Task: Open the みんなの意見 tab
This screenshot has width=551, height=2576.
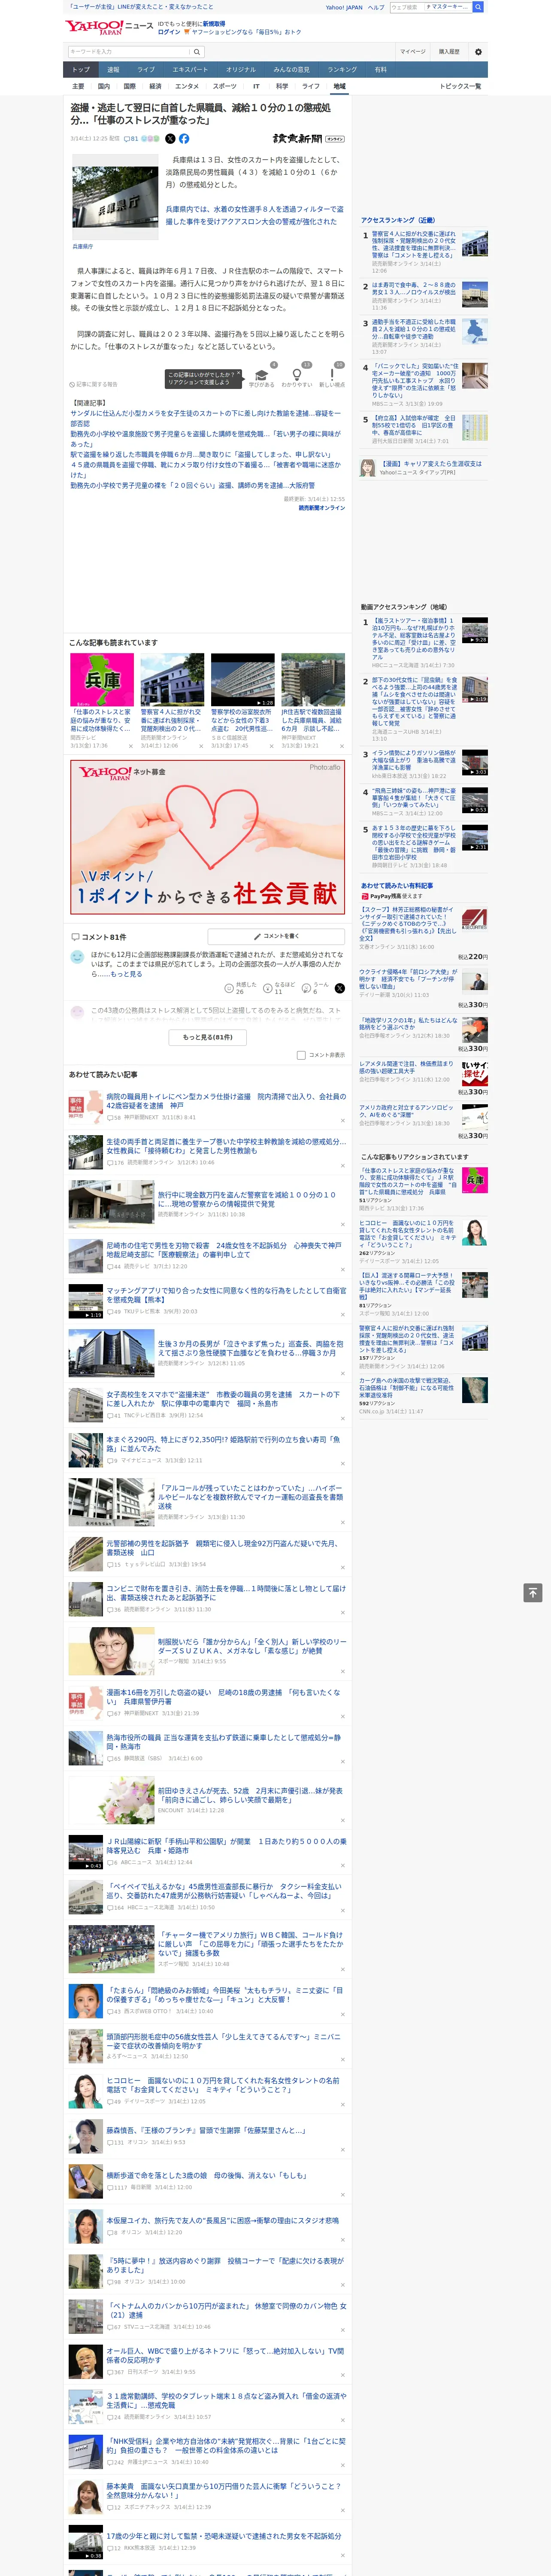Action: click(x=292, y=70)
